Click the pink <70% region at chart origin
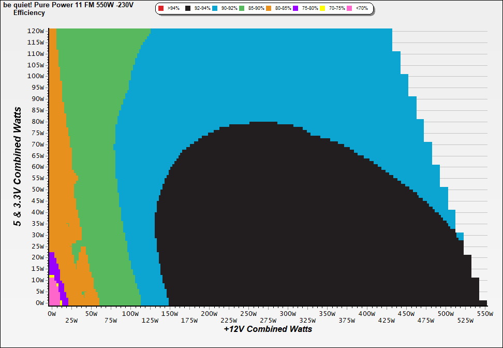This screenshot has width=503, height=348. point(53,295)
